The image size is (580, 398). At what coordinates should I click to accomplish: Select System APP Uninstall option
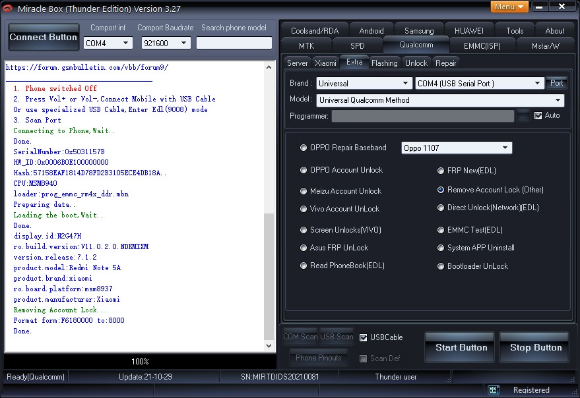pyautogui.click(x=476, y=248)
